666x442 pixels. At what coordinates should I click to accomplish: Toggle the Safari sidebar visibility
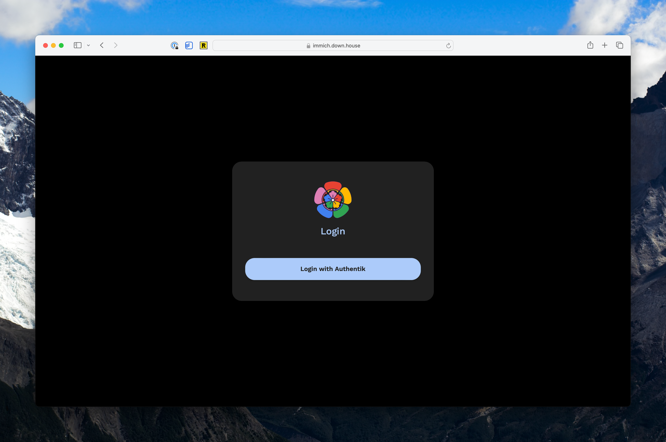(77, 45)
